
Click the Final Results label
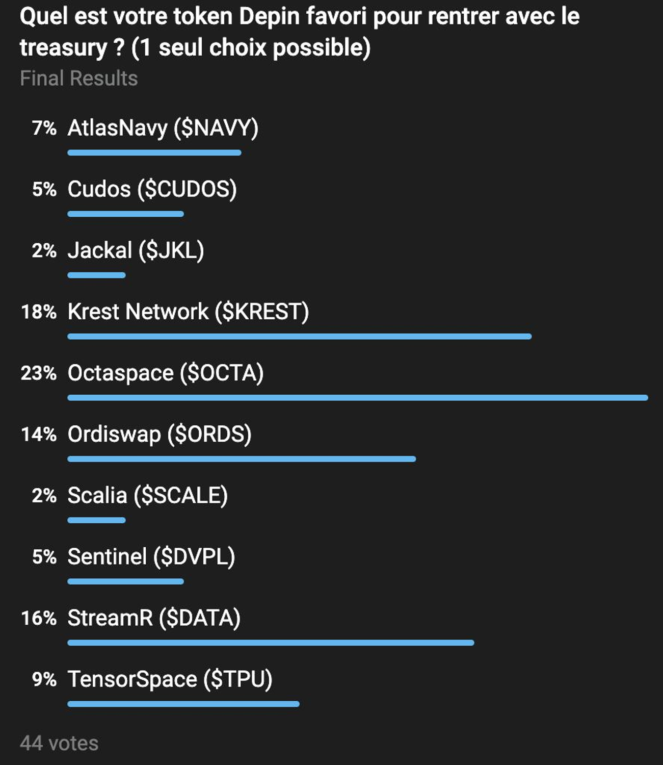click(79, 79)
